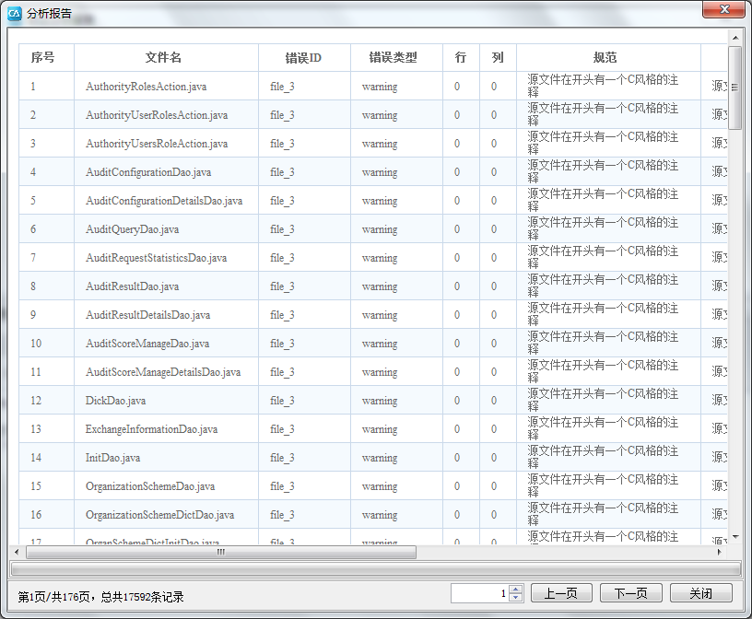The image size is (752, 619).
Task: Click the vertical scrollbar thumb
Action: click(x=734, y=88)
